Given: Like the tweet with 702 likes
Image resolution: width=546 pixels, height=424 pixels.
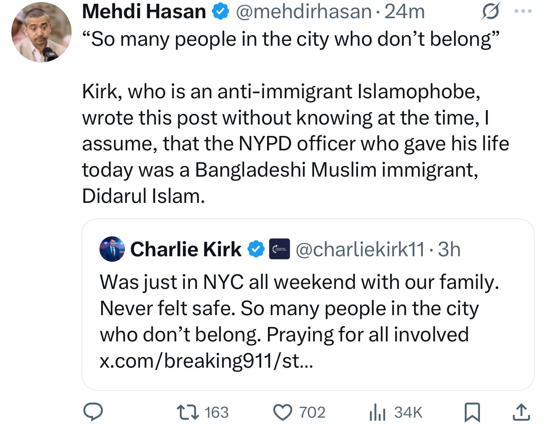Looking at the screenshot, I should point(299,412).
